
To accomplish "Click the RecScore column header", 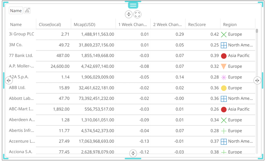I will click(x=196, y=25).
